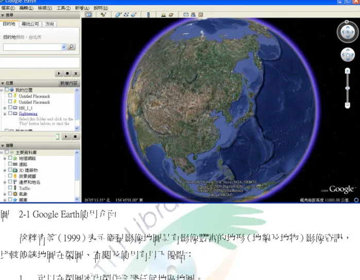Play the tour below the places list
The width and height of the screenshot is (360, 280).
(66, 137)
